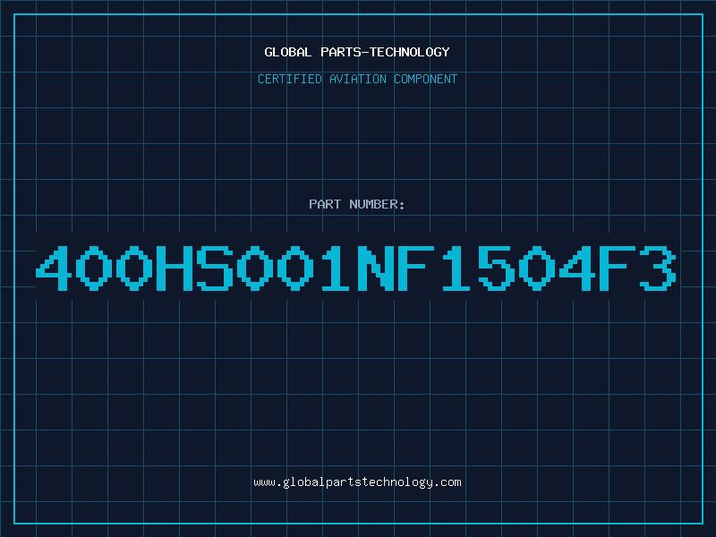716x537 pixels.
Task: Click the word NUMBER: in the label
Action: [x=377, y=204]
